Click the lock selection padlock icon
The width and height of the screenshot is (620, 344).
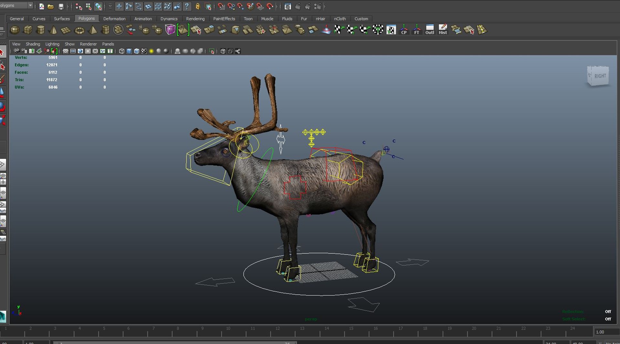(x=198, y=6)
